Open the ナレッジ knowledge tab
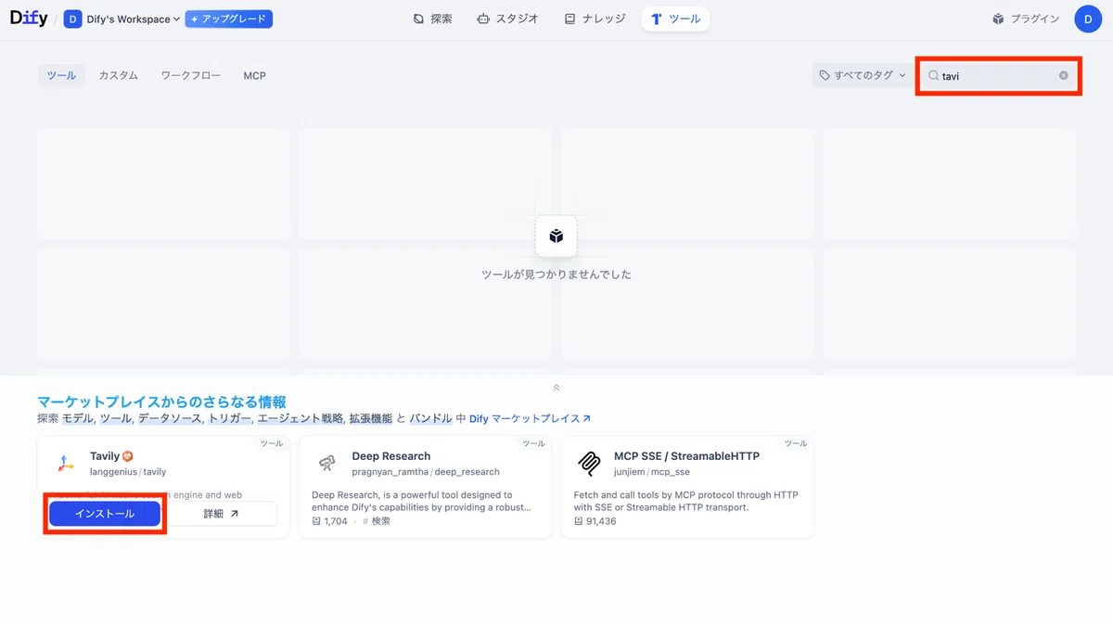The width and height of the screenshot is (1113, 625). [595, 19]
